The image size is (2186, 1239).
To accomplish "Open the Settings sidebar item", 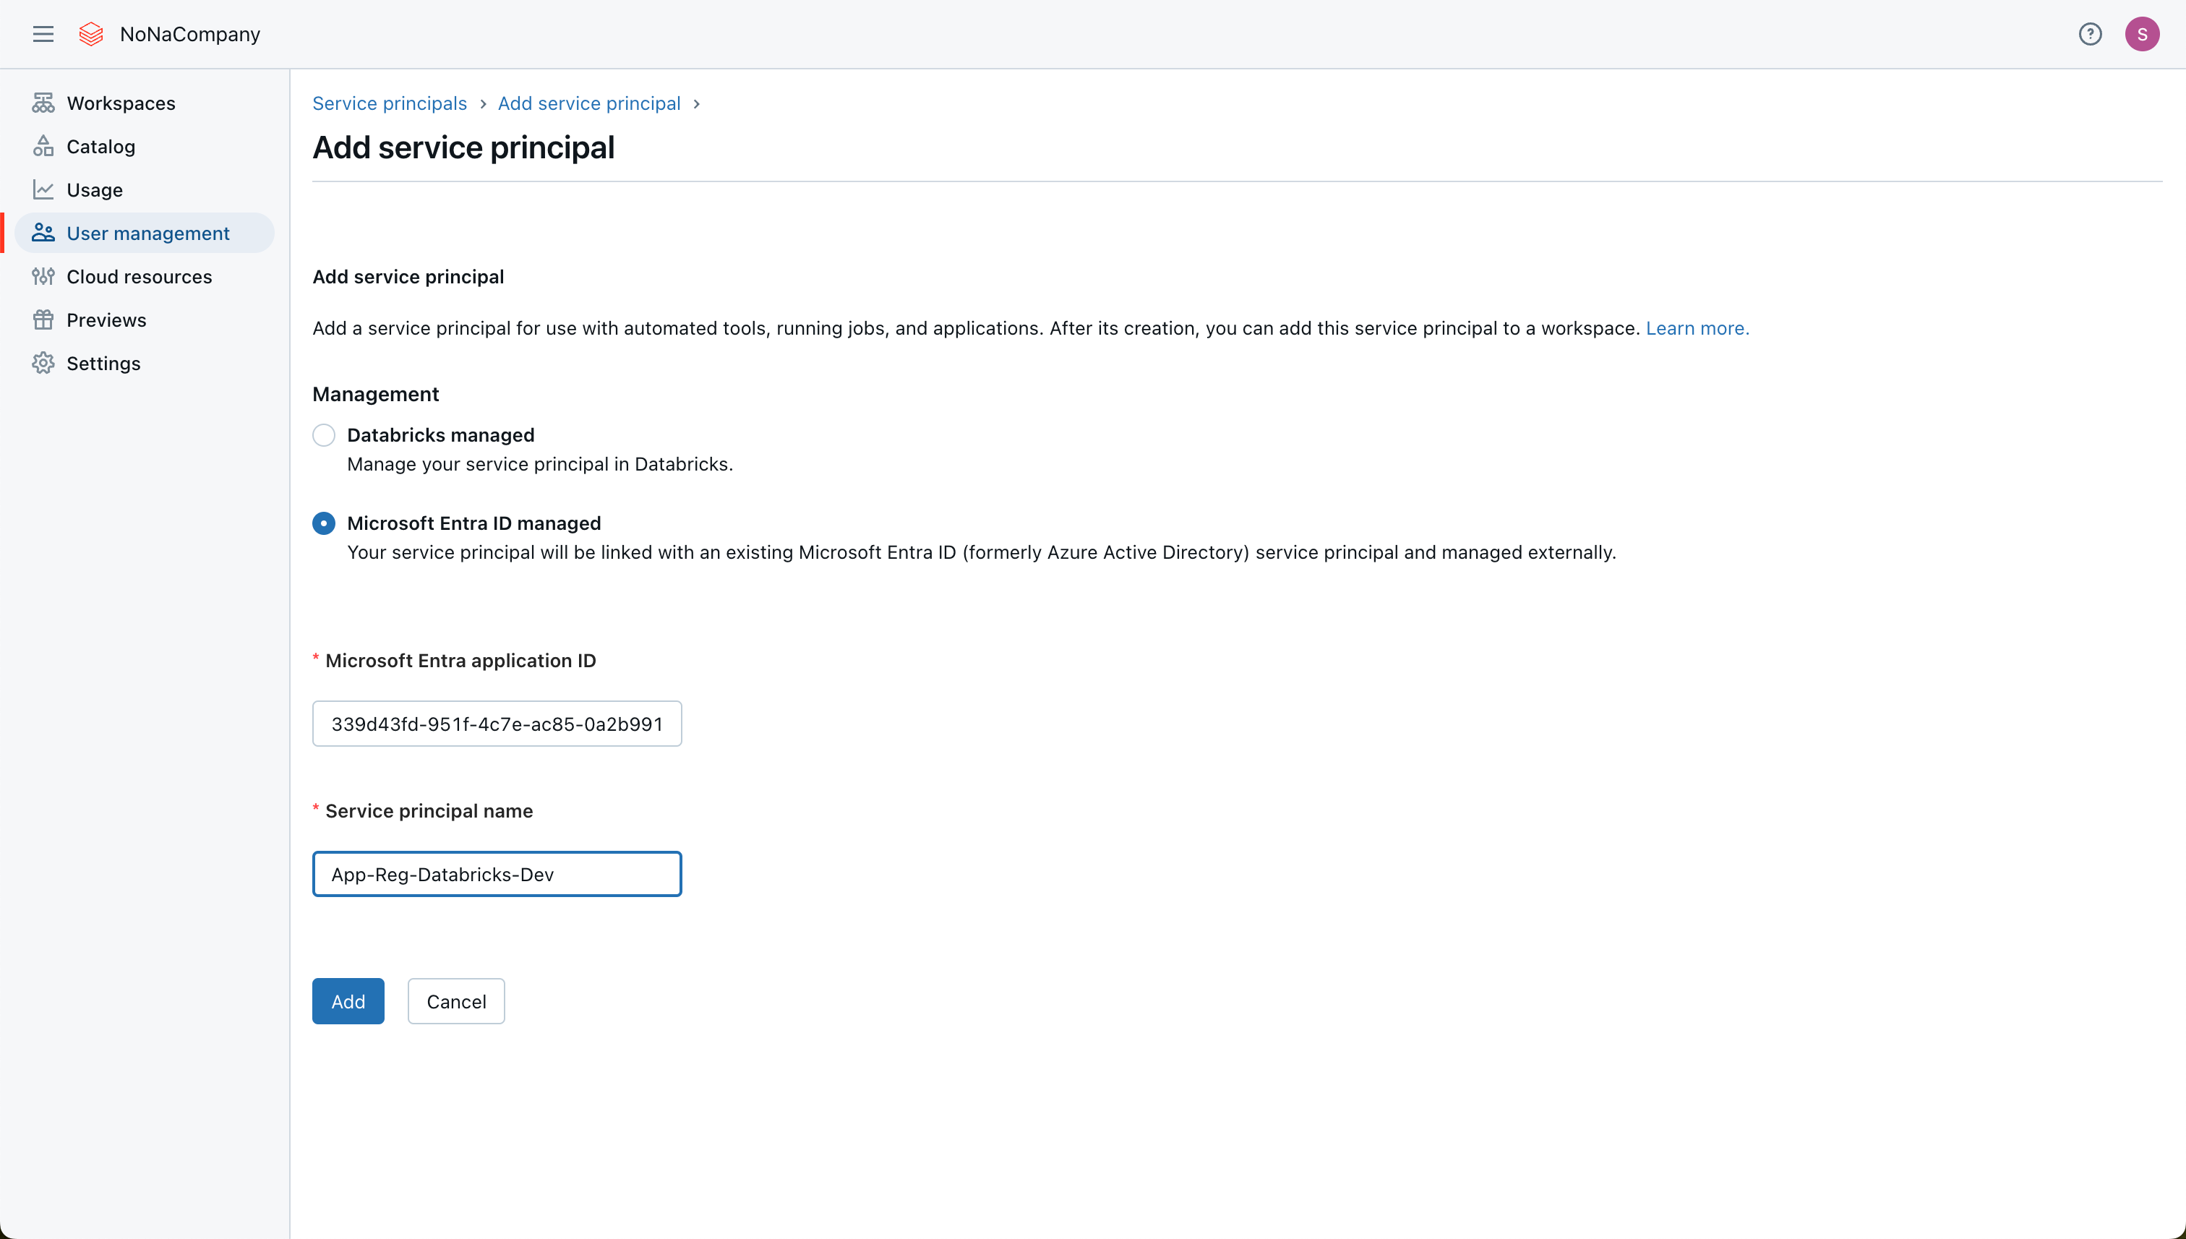I will pyautogui.click(x=103, y=364).
